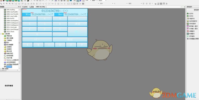Open 工程参数 in project settings
Viewport: 199px width, 100px height.
point(8,40)
